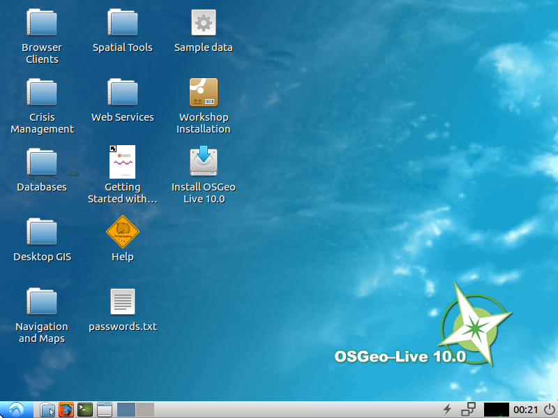Click the show desktop taskbar icon
This screenshot has height=418, width=558.
click(104, 410)
